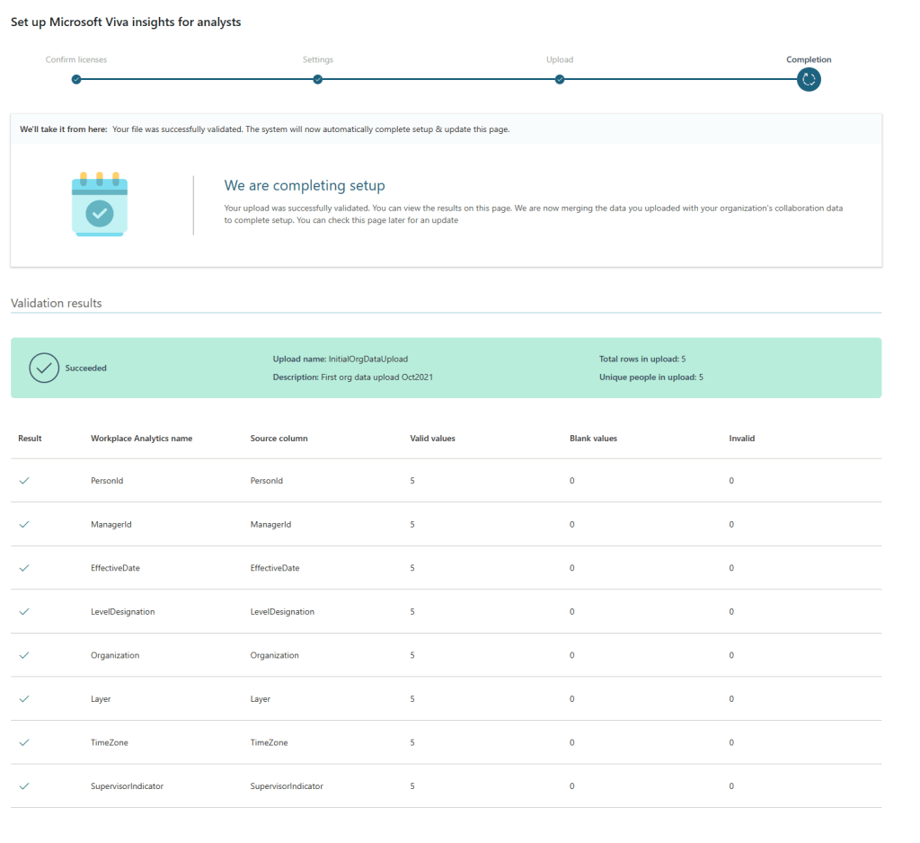This screenshot has height=843, width=920.
Task: Click the Validation results section heading
Action: coord(57,304)
